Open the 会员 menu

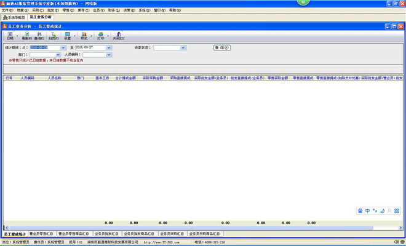(x=98, y=10)
